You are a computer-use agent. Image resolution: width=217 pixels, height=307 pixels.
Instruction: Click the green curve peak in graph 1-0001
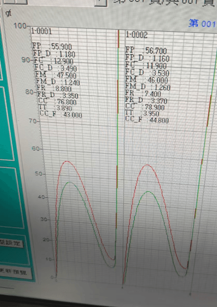70,182
